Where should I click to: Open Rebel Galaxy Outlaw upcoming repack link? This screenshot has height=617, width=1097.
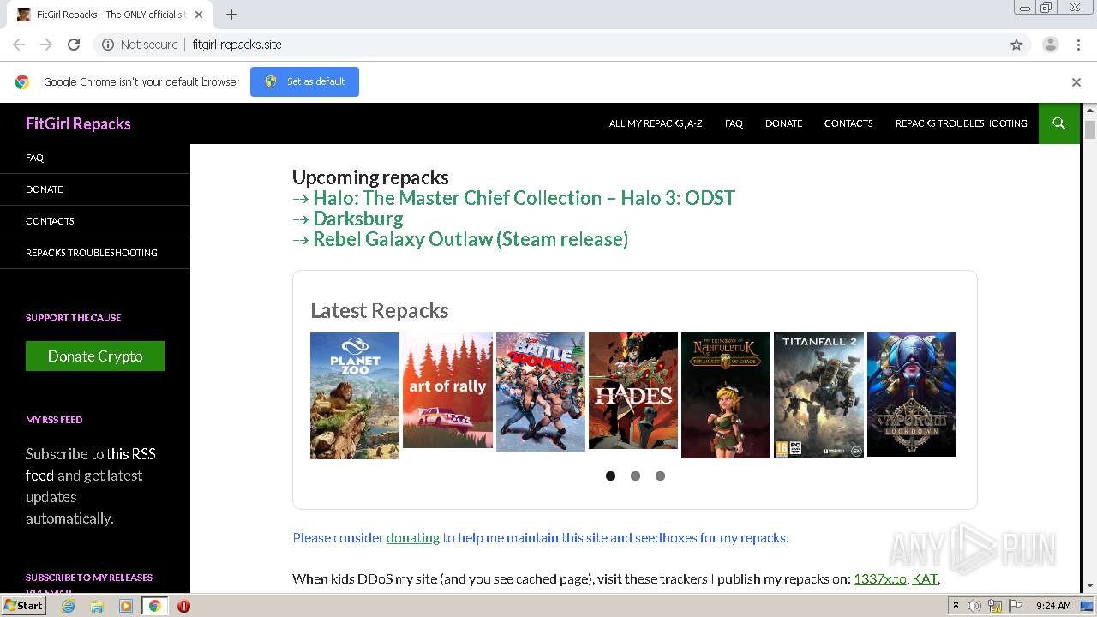coord(471,239)
